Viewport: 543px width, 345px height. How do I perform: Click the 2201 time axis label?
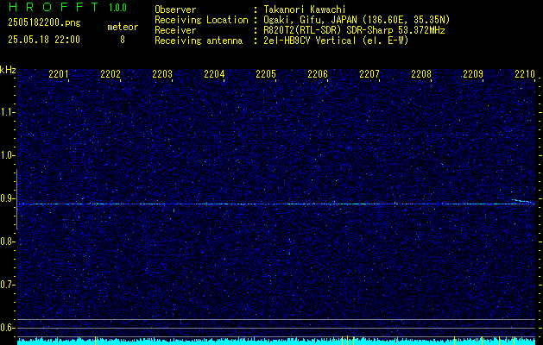coord(59,73)
